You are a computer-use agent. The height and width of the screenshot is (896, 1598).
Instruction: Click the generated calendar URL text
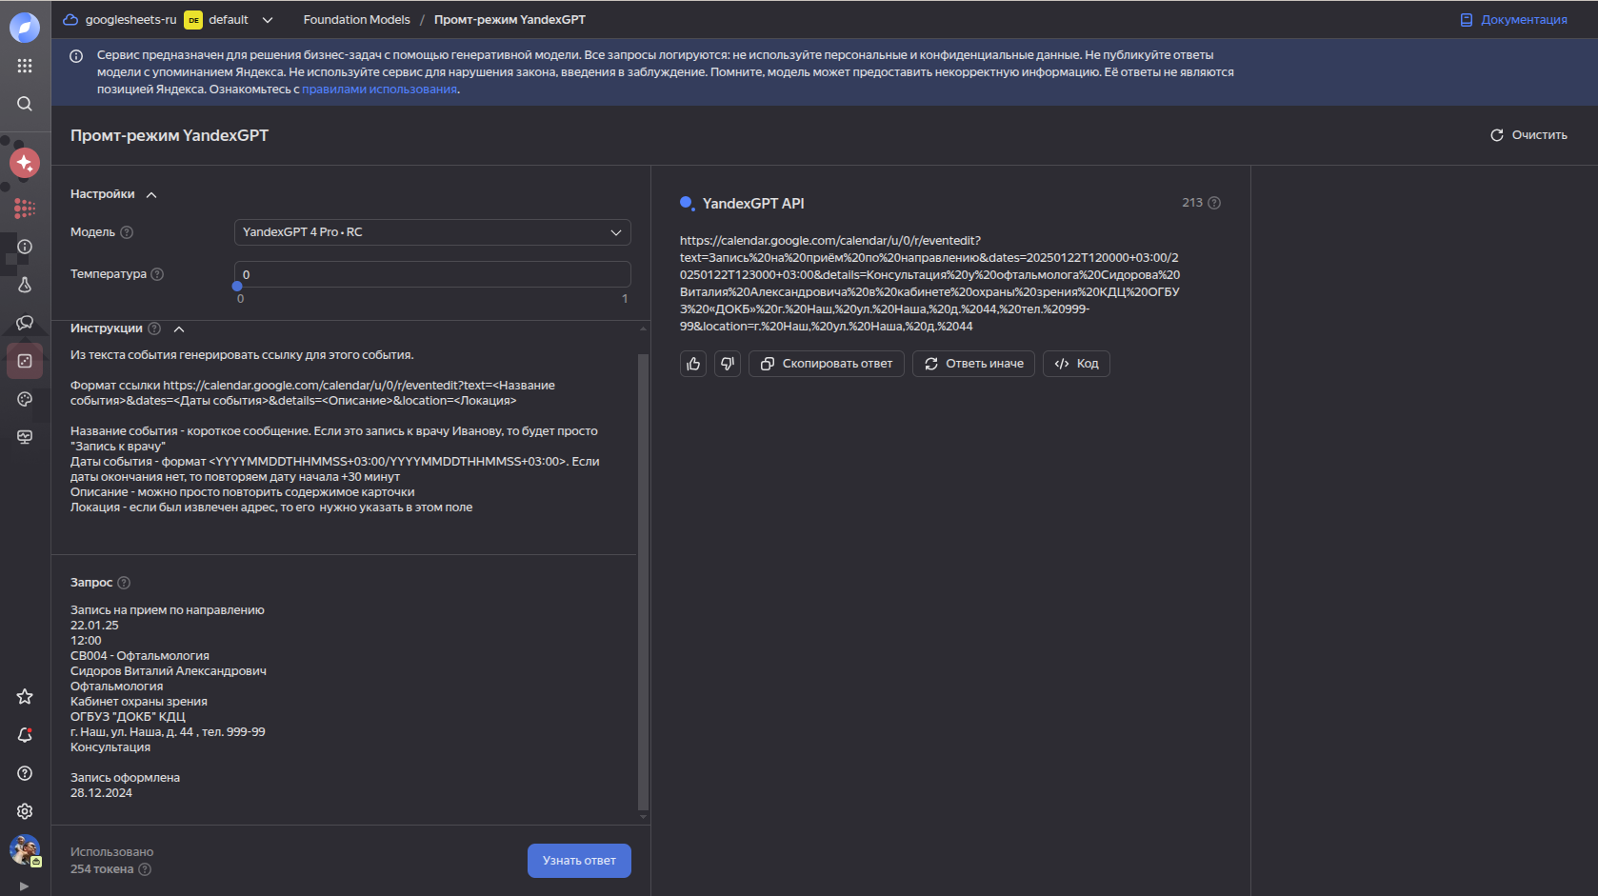pos(929,284)
